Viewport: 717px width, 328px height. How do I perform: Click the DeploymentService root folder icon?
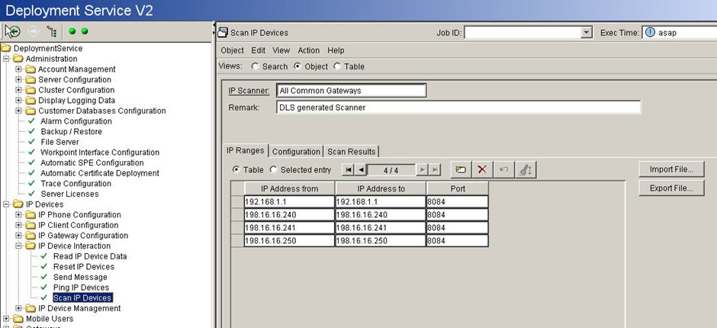pos(6,49)
